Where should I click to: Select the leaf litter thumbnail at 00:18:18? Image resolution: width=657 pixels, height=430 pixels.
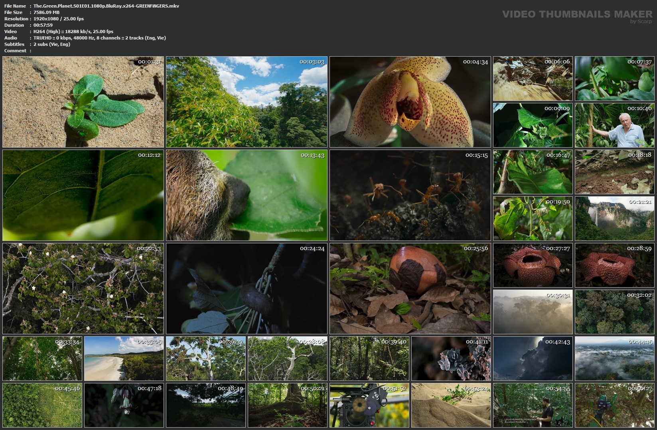click(x=615, y=172)
